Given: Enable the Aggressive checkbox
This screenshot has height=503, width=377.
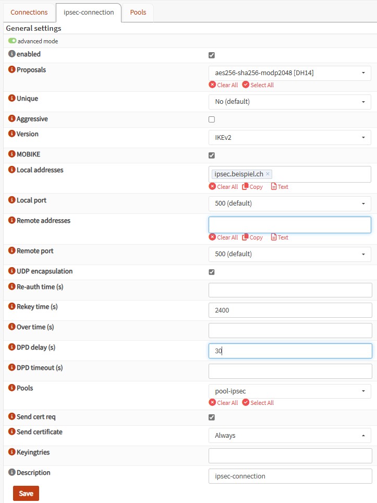Looking at the screenshot, I should coord(212,119).
